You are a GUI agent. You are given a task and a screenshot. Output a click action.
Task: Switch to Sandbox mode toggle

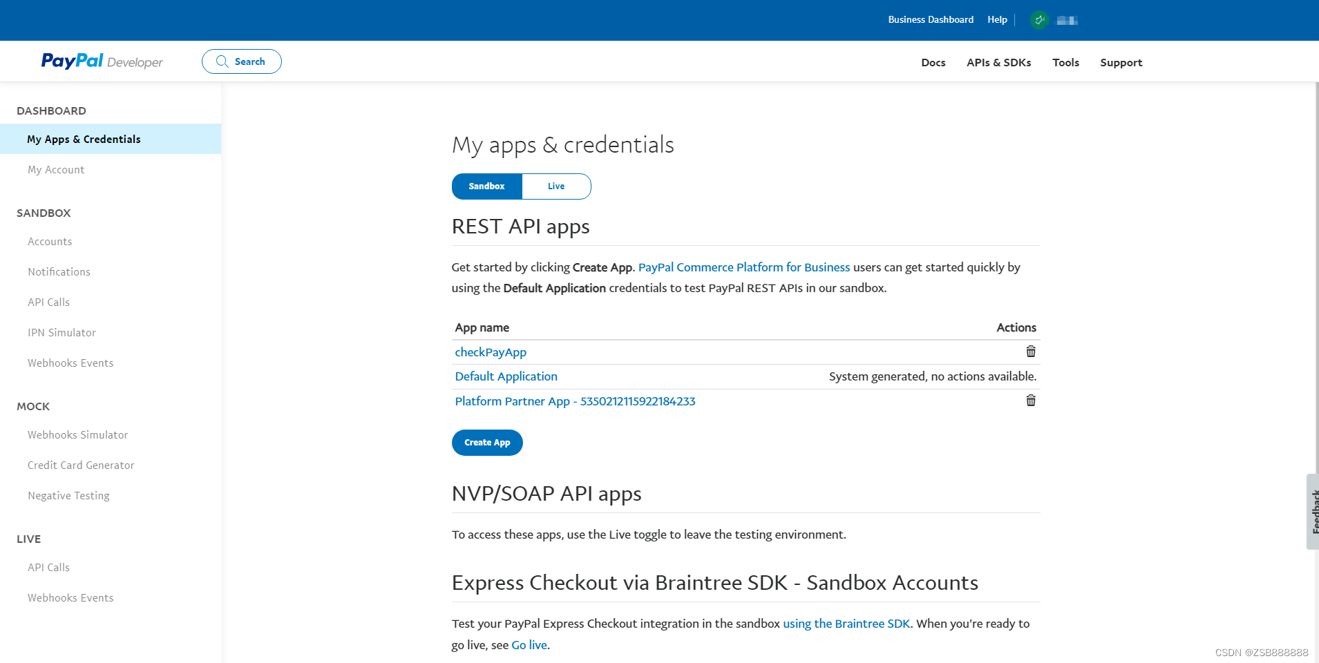pos(486,186)
